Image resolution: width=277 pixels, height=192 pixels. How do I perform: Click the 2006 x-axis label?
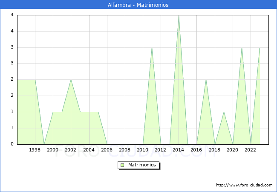click(107, 150)
